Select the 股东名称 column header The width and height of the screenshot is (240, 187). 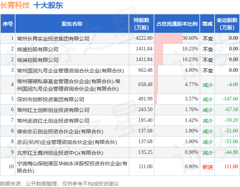point(72,24)
